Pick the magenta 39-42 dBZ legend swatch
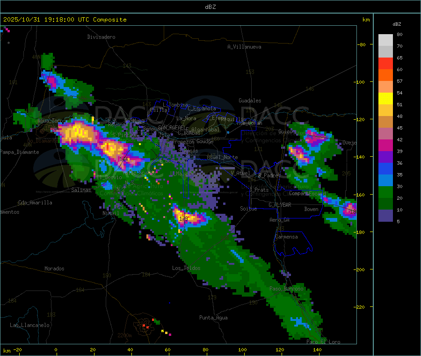 click(x=385, y=145)
